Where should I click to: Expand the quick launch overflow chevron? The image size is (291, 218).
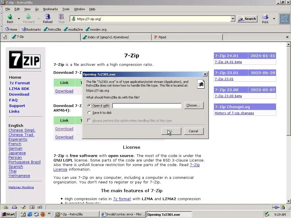[x=49, y=213]
